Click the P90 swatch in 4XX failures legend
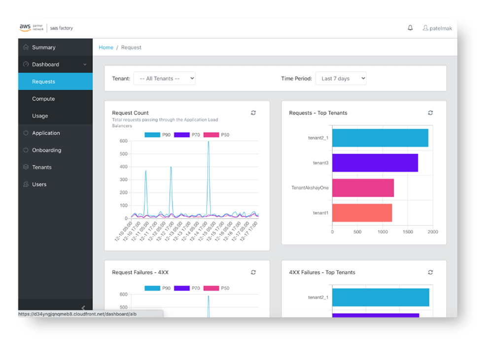The image size is (493, 353). pos(152,288)
